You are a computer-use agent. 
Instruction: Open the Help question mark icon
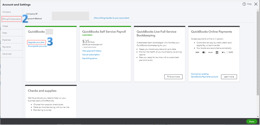[244, 4]
